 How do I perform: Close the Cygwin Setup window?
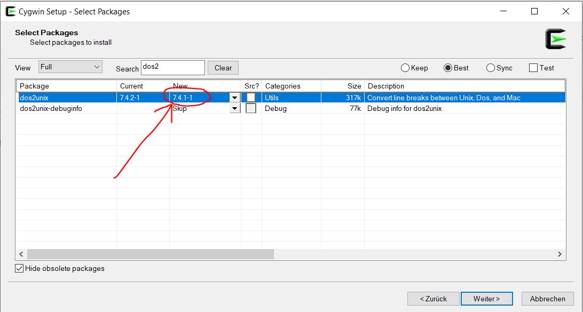tap(566, 12)
